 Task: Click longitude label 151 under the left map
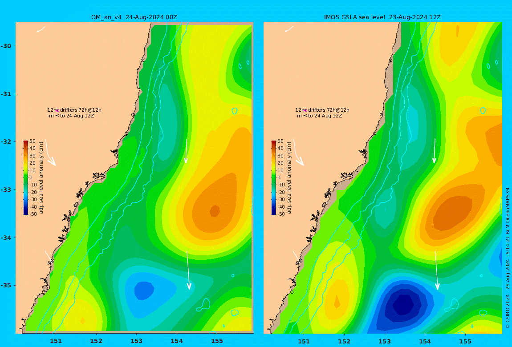click(56, 341)
